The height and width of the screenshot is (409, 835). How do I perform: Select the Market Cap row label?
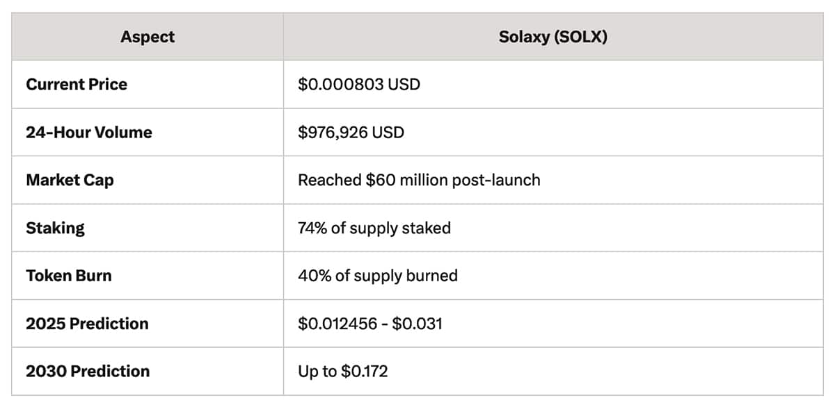click(70, 181)
